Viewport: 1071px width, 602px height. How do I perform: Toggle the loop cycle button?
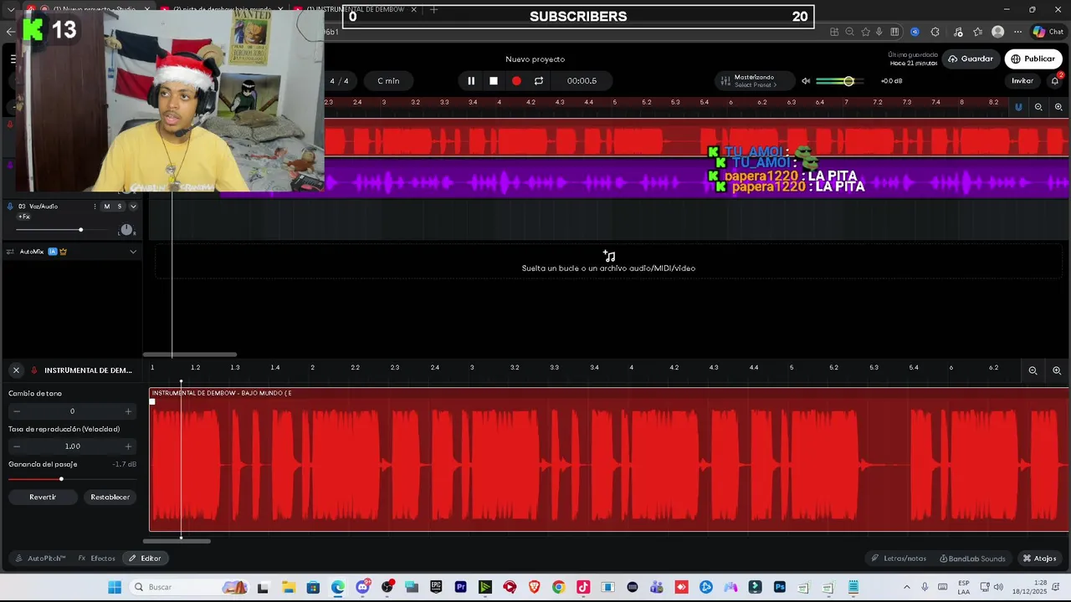(x=539, y=81)
